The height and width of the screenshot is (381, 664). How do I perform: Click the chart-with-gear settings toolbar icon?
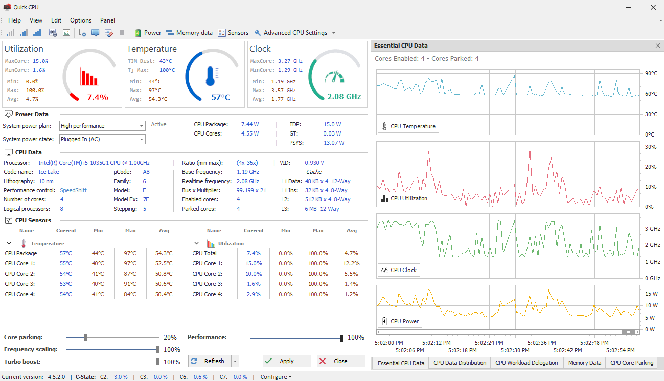(x=83, y=33)
